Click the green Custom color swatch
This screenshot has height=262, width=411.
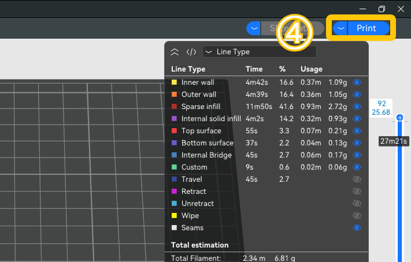pyautogui.click(x=174, y=167)
